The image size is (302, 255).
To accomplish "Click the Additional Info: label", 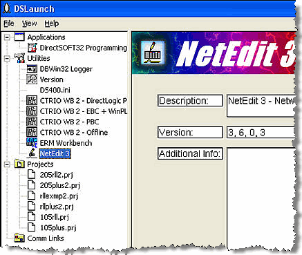I will coord(190,153).
